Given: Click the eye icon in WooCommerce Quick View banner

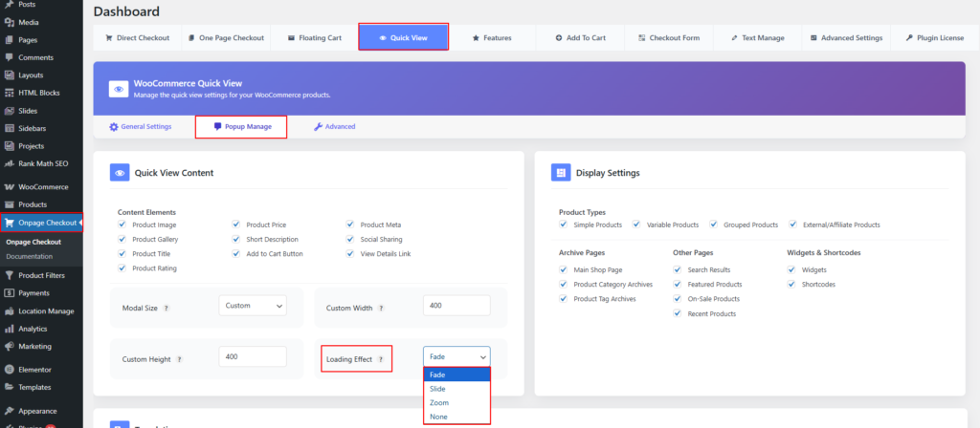Looking at the screenshot, I should 119,89.
